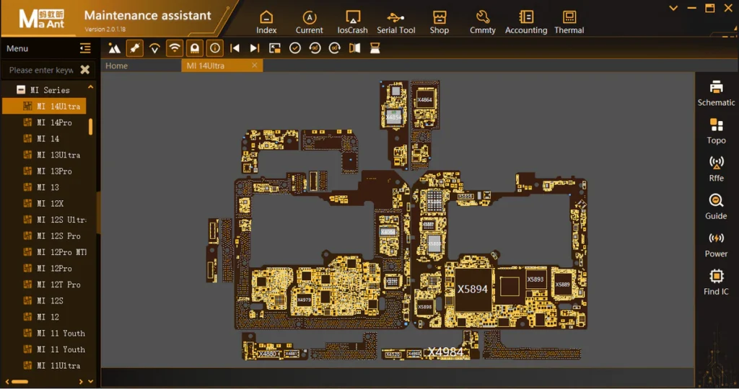Switch to the Home tab

116,66
